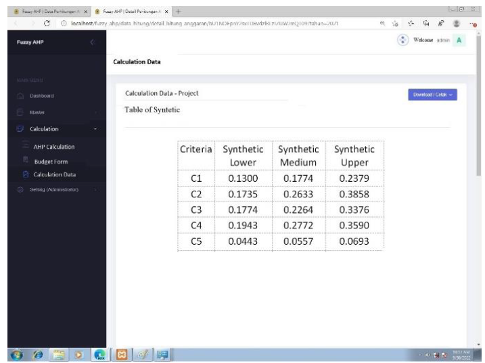
Task: Click the C2 lower value 0.1735
Action: [x=243, y=194]
